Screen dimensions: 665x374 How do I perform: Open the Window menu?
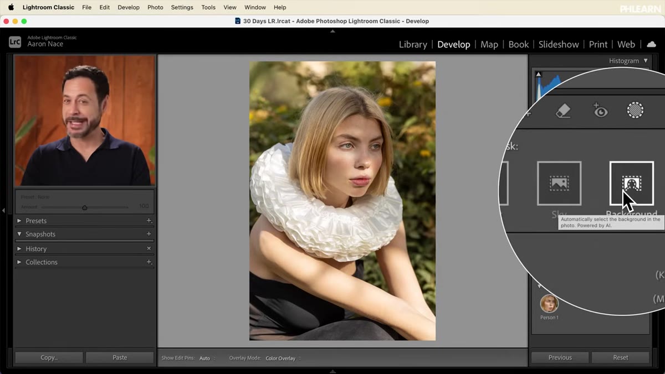[255, 7]
